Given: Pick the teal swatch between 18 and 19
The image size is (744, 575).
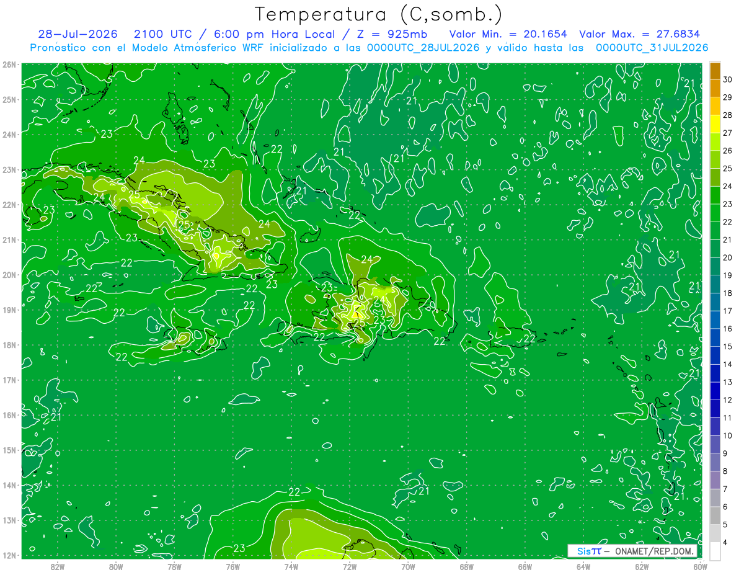Looking at the screenshot, I should (x=715, y=284).
